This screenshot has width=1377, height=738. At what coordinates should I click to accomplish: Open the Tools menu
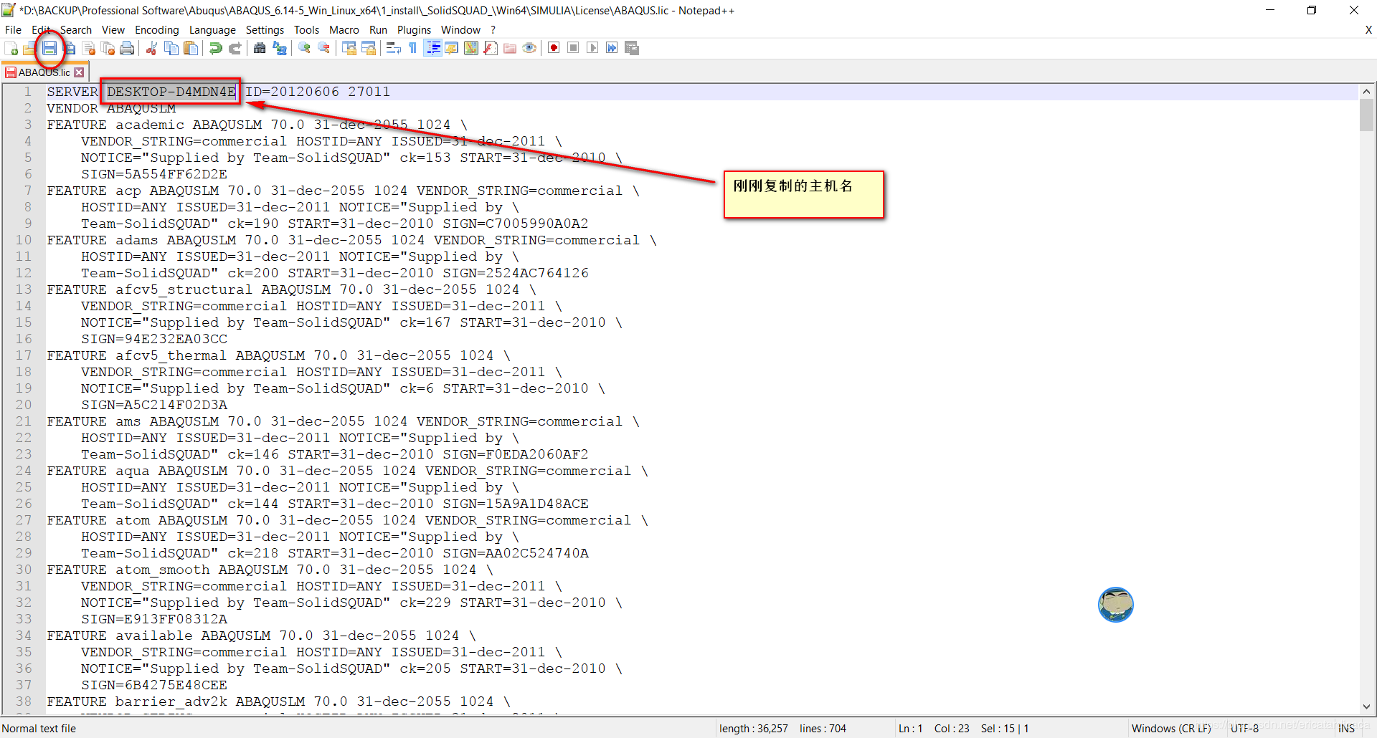[306, 30]
